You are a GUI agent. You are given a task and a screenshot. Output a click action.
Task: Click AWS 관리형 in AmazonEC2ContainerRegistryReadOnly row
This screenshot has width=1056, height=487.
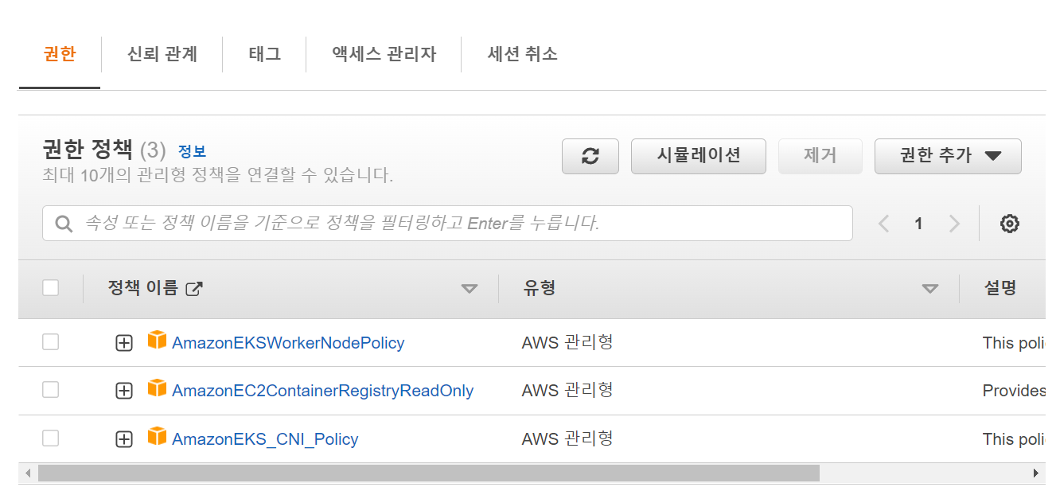point(567,390)
